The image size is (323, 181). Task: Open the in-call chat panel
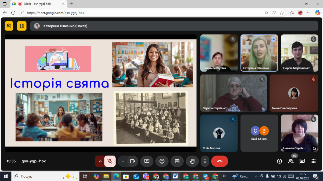click(x=302, y=161)
